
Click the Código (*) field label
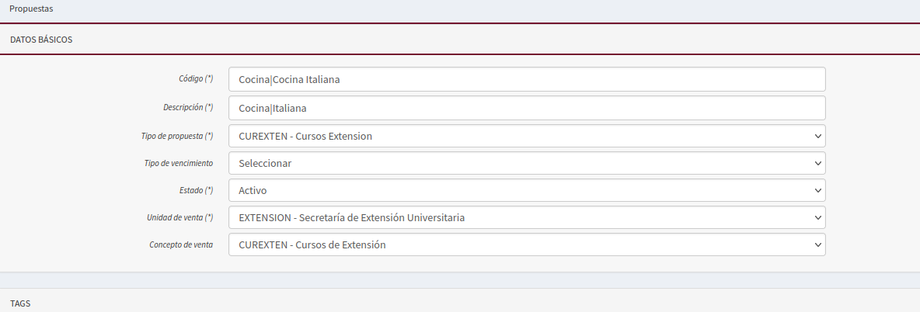(x=195, y=79)
